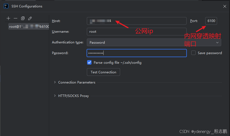Open the Authentication type dropdown
This screenshot has height=136, width=230.
coord(154,42)
